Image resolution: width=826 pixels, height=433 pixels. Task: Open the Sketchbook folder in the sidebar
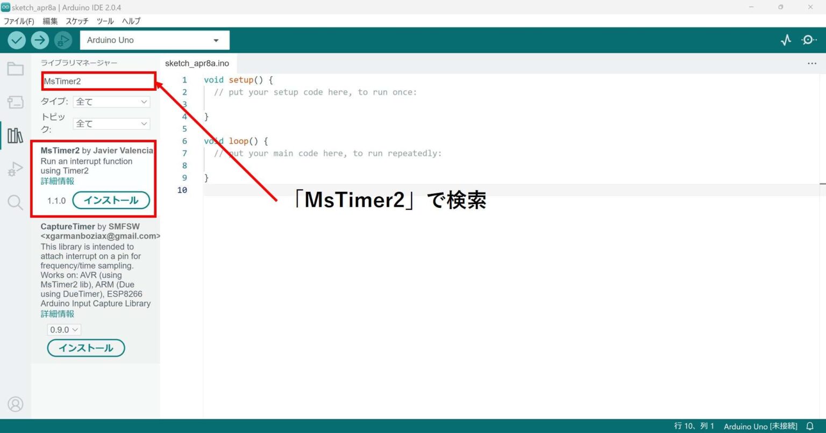click(x=16, y=69)
